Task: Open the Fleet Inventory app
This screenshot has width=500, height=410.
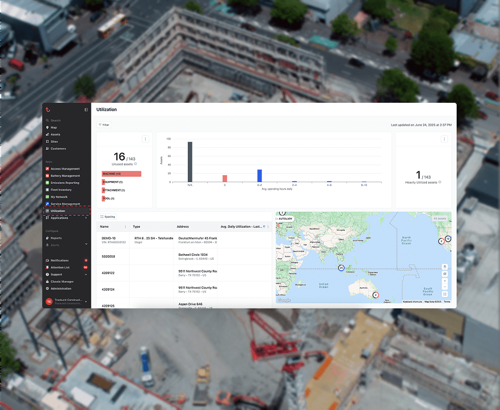Action: point(62,189)
